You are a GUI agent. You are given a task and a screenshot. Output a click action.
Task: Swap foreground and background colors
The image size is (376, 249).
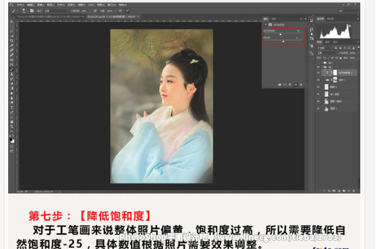pyautogui.click(x=13, y=136)
